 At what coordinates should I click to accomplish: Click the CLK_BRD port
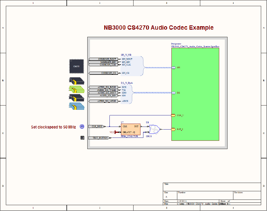coord(96,127)
